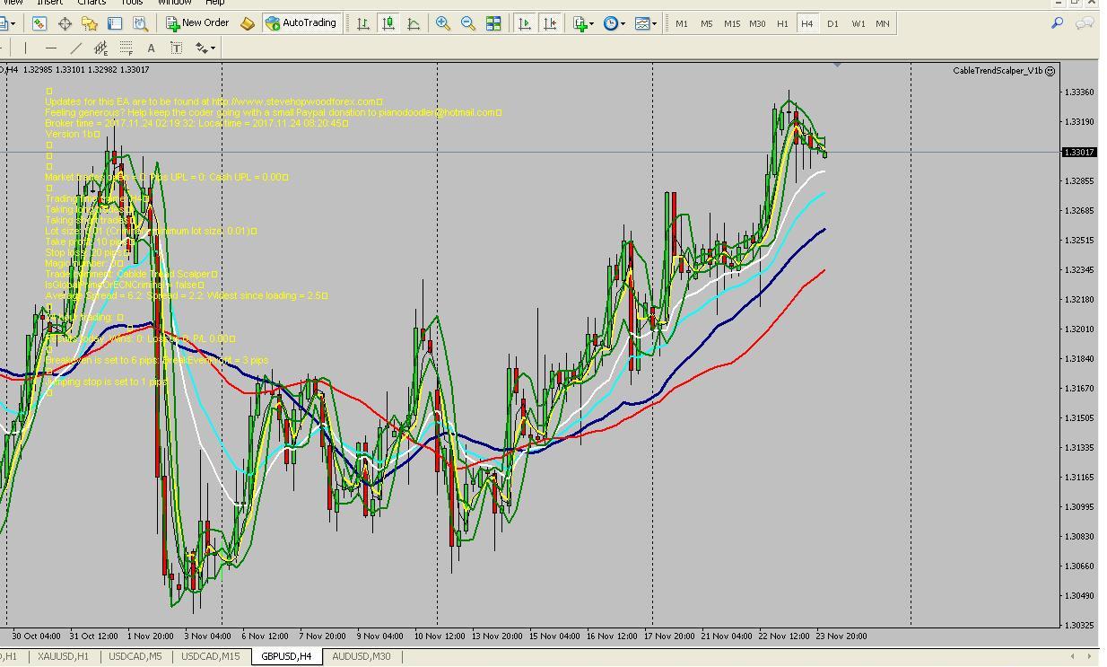The image size is (1107, 667).
Task: Toggle chart shift from right border
Action: (550, 23)
